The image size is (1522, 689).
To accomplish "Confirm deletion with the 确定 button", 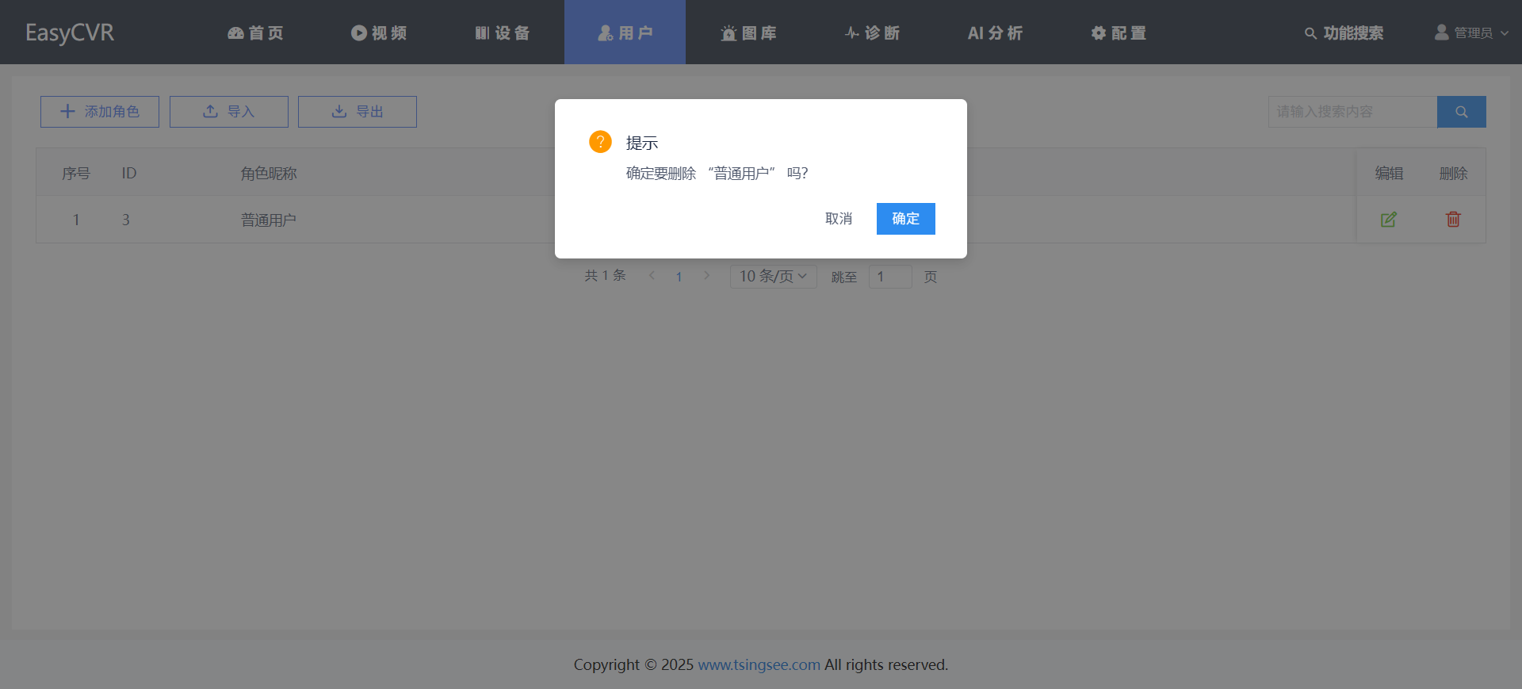I will (x=905, y=219).
